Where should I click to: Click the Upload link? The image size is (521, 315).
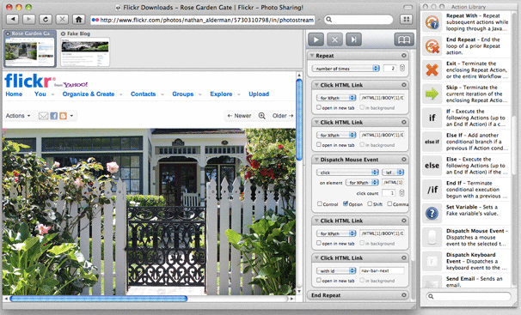pos(259,94)
